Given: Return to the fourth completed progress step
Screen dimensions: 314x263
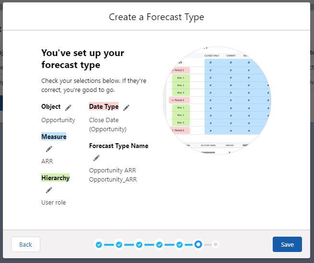Looking at the screenshot, I should click(x=159, y=245).
